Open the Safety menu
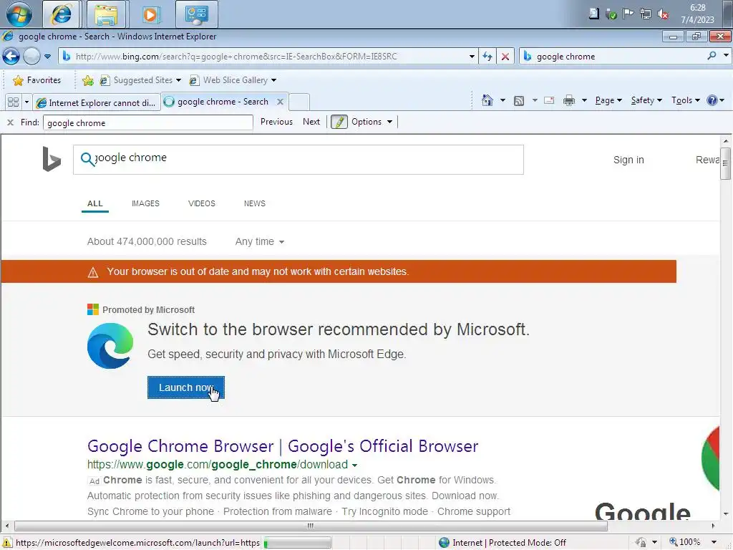This screenshot has width=733, height=550. [646, 100]
